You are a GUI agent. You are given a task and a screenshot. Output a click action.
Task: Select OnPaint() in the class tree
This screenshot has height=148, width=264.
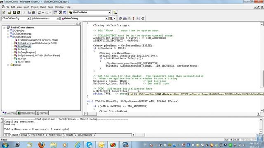22,49
